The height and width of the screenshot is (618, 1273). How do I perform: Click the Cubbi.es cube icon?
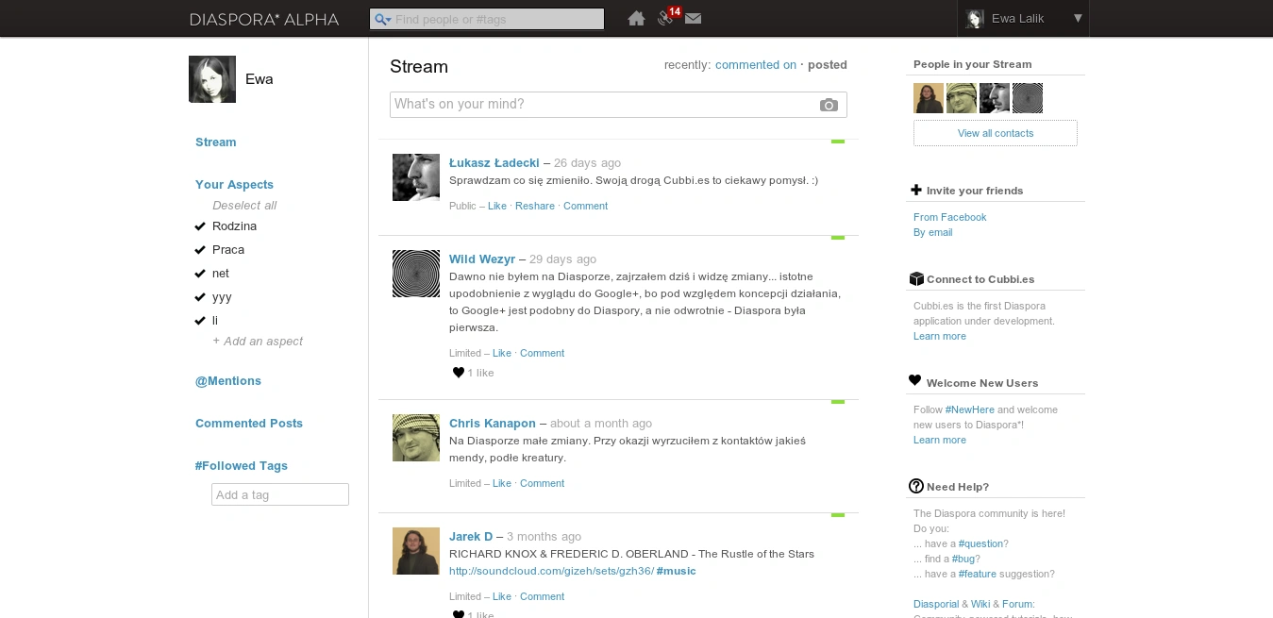pos(916,279)
